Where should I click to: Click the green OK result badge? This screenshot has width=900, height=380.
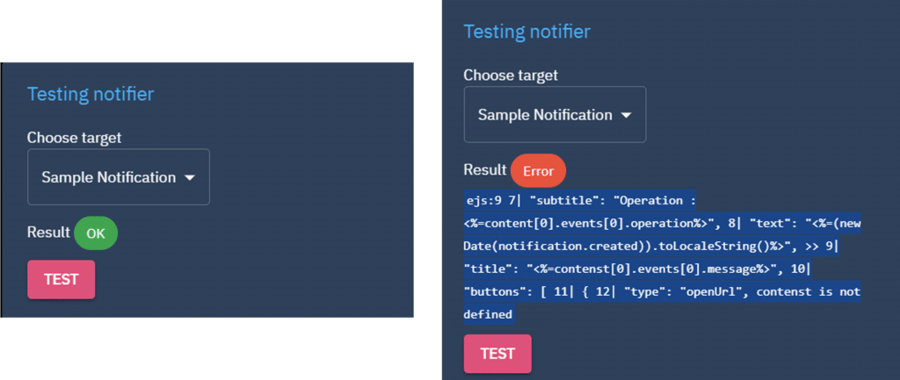[96, 233]
